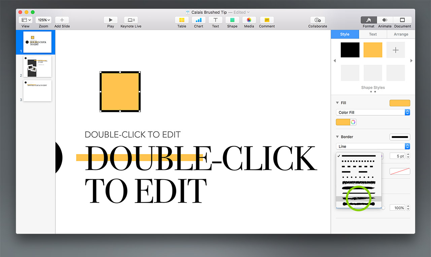Insert a Table using the toolbar icon
Image resolution: width=431 pixels, height=257 pixels.
click(x=182, y=20)
